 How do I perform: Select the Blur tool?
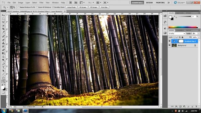click(x=3, y=56)
